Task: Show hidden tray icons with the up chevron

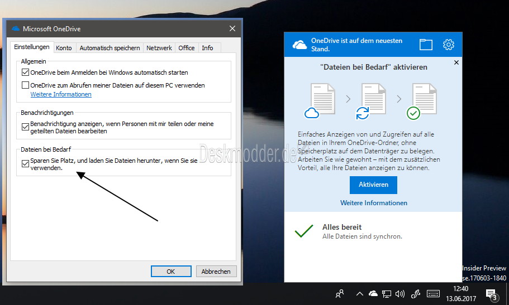Action: [x=359, y=294]
